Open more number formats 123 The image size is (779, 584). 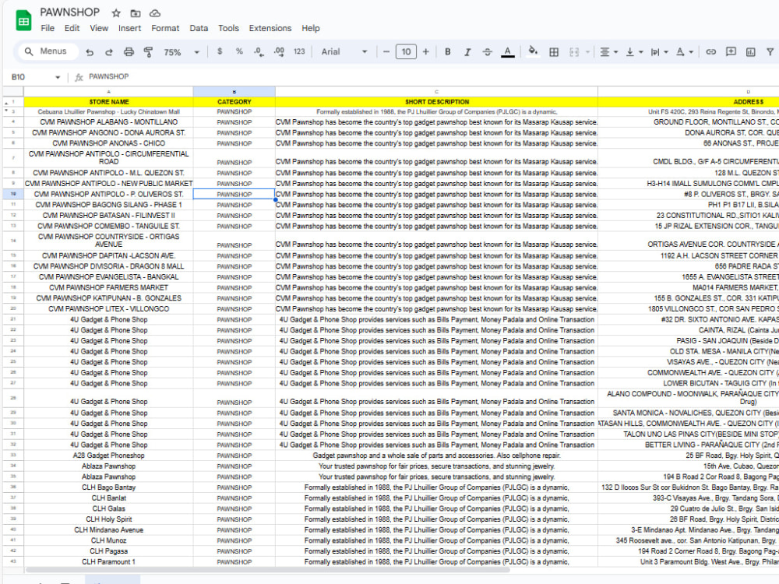pyautogui.click(x=299, y=51)
